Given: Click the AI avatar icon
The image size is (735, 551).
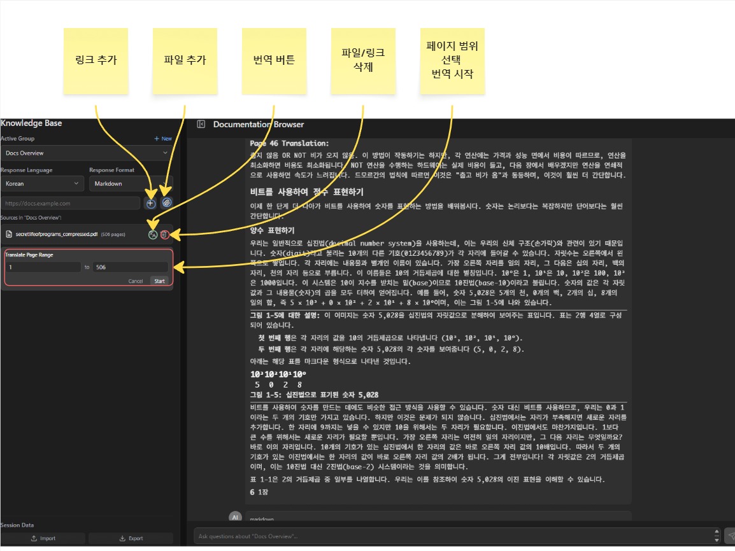Looking at the screenshot, I should [x=235, y=517].
